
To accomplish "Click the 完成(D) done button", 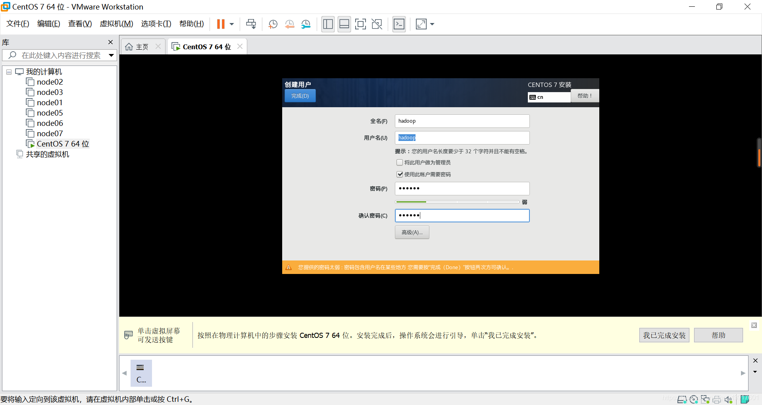I will pyautogui.click(x=300, y=96).
